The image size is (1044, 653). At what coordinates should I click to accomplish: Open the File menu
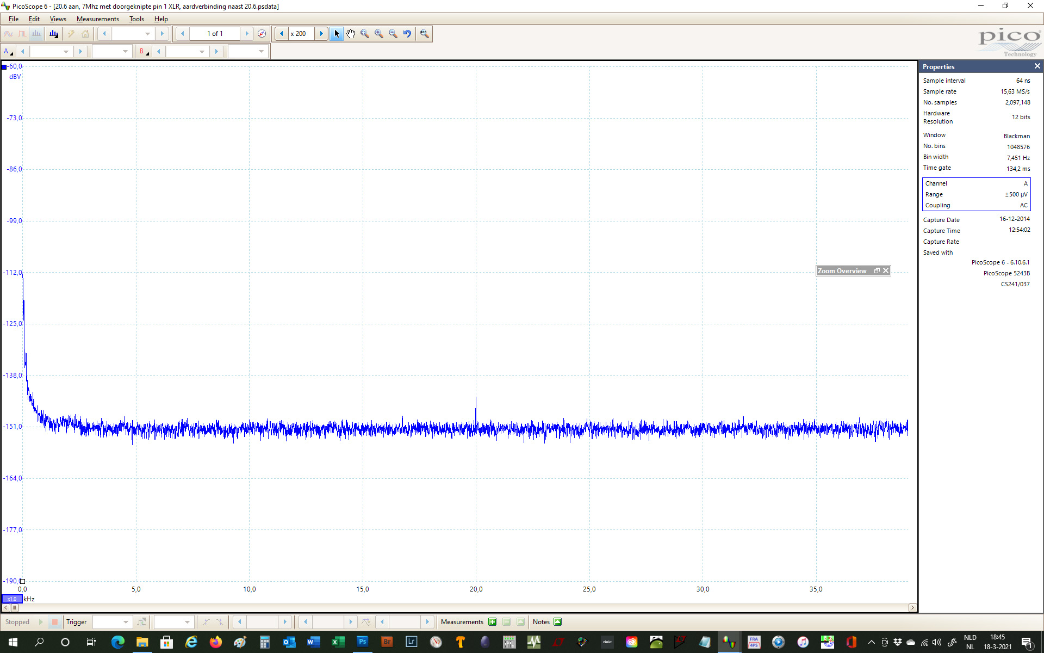14,19
